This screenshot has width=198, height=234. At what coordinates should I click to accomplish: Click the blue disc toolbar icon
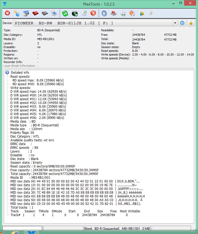pos(104,13)
